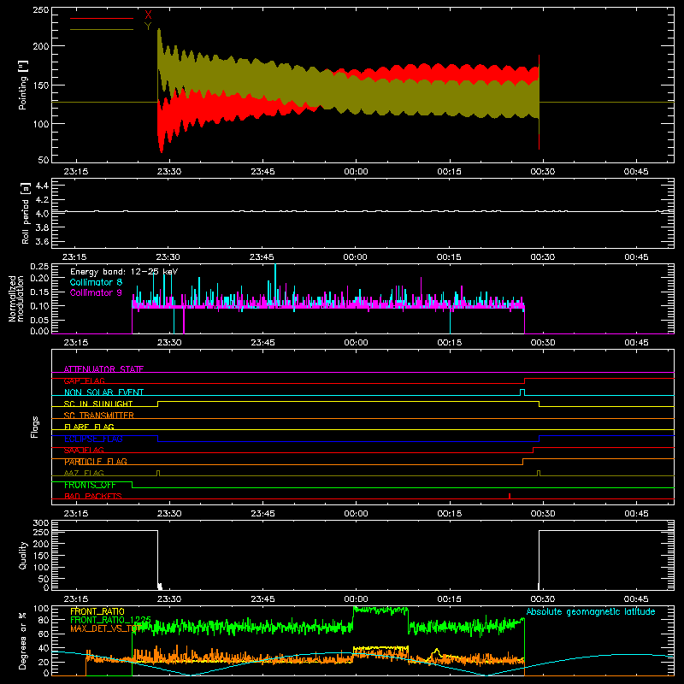Click the NON_SOLAR_EVENT flag label
This screenshot has height=684, width=684.
103,392
